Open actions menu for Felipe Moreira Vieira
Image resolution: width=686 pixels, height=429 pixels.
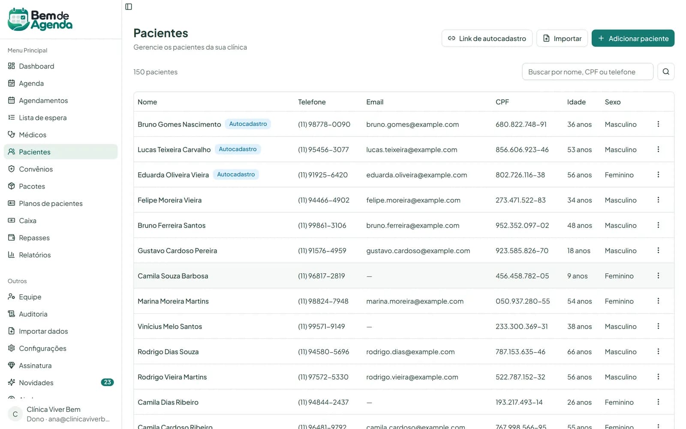pos(658,200)
